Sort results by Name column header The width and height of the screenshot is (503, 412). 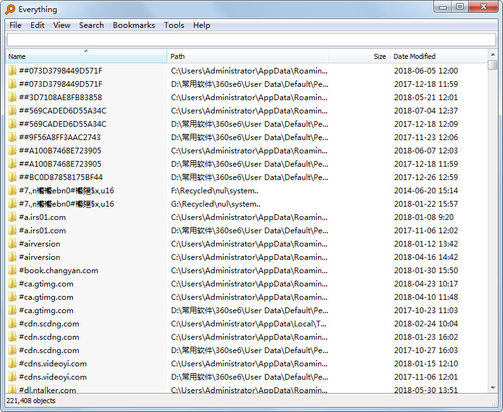point(86,56)
